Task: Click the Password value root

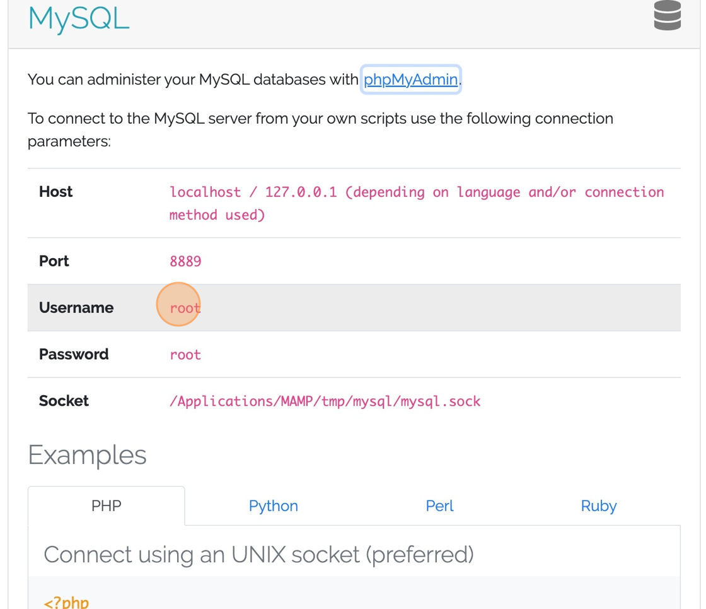Action: click(x=185, y=355)
